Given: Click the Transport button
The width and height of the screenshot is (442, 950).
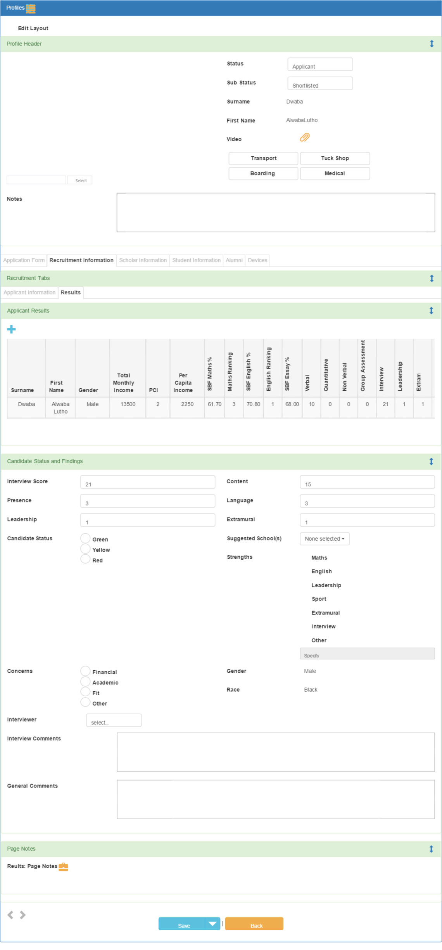Looking at the screenshot, I should (x=263, y=158).
